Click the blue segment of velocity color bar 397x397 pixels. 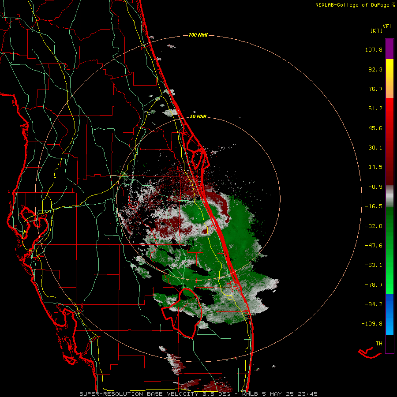click(390, 315)
